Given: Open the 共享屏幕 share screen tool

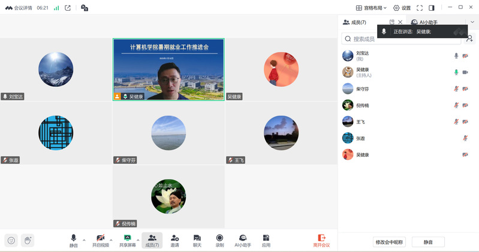Looking at the screenshot, I should click(127, 238).
